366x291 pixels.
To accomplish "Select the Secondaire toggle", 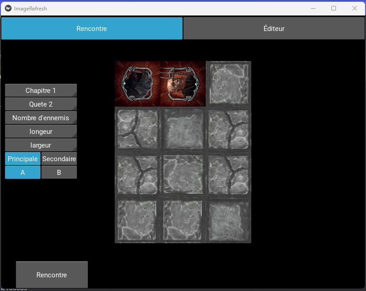I will click(x=59, y=159).
